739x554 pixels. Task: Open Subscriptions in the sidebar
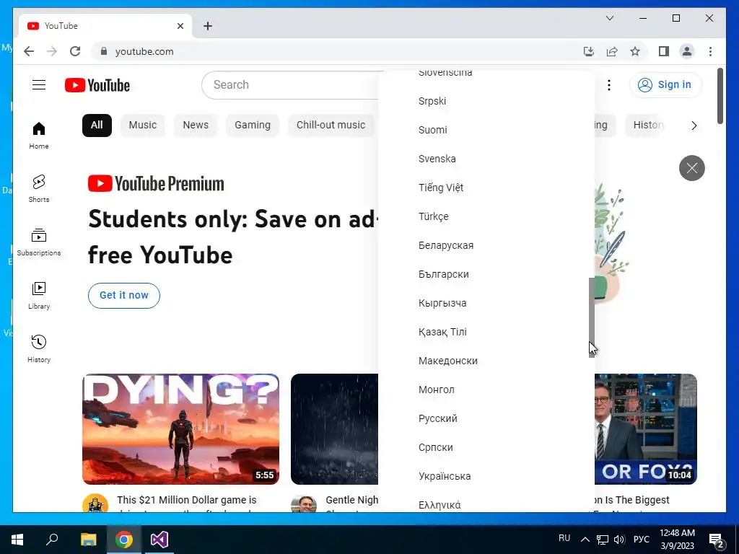tap(39, 242)
